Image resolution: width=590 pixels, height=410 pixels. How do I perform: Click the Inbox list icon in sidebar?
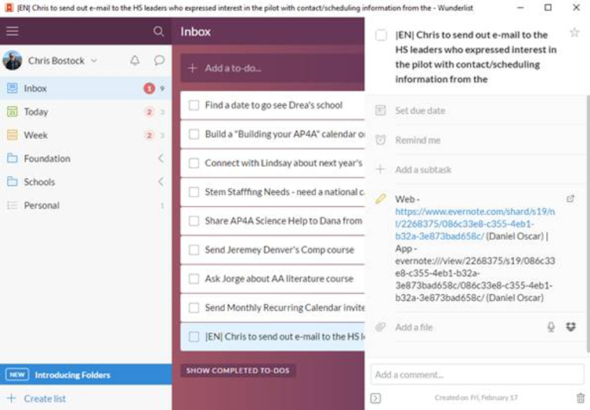coord(12,88)
